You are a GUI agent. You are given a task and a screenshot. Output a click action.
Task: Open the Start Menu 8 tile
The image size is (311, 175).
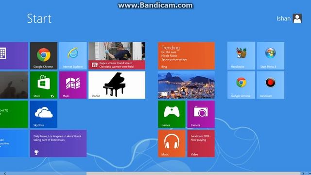(x=270, y=56)
